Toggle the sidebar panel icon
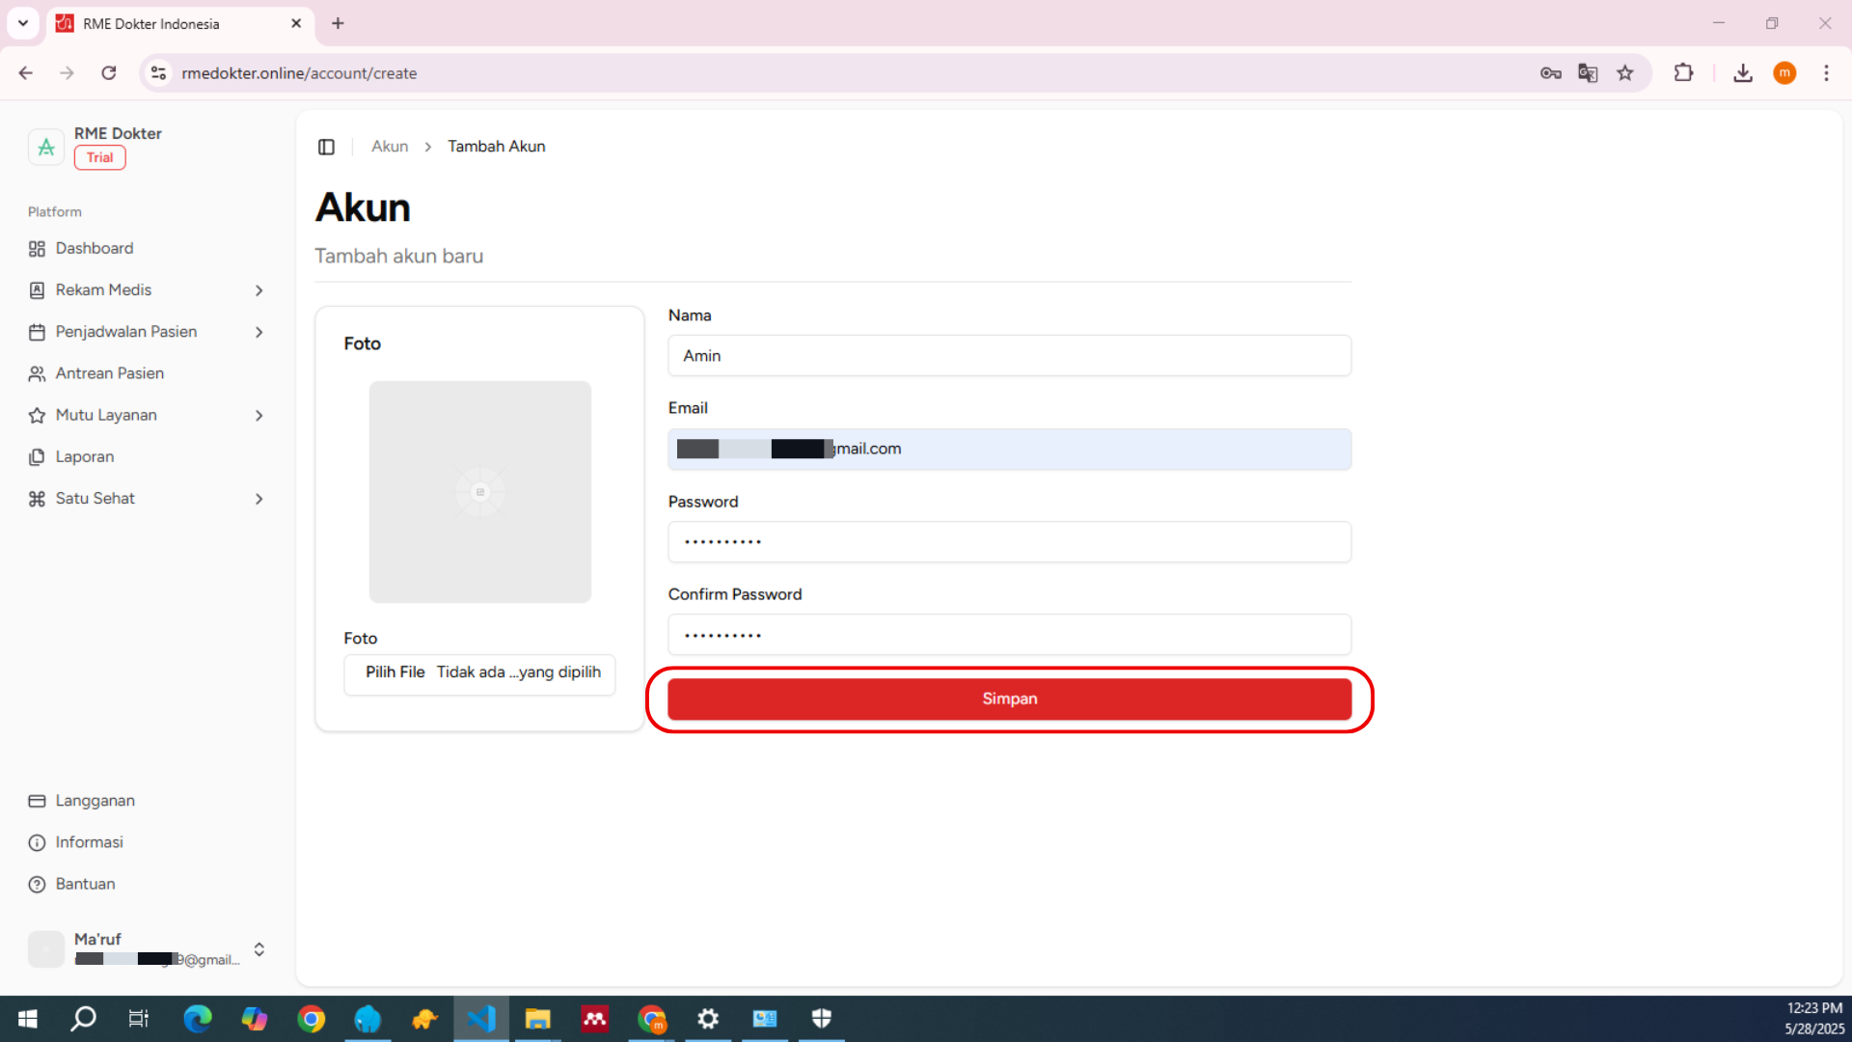The height and width of the screenshot is (1042, 1852). point(326,147)
